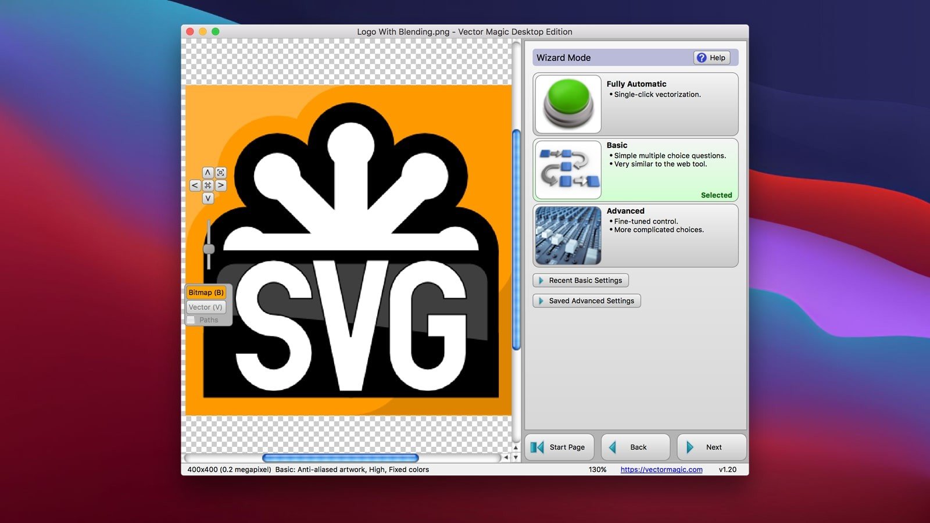
Task: Choose the Basic wizard mode option
Action: [x=635, y=170]
